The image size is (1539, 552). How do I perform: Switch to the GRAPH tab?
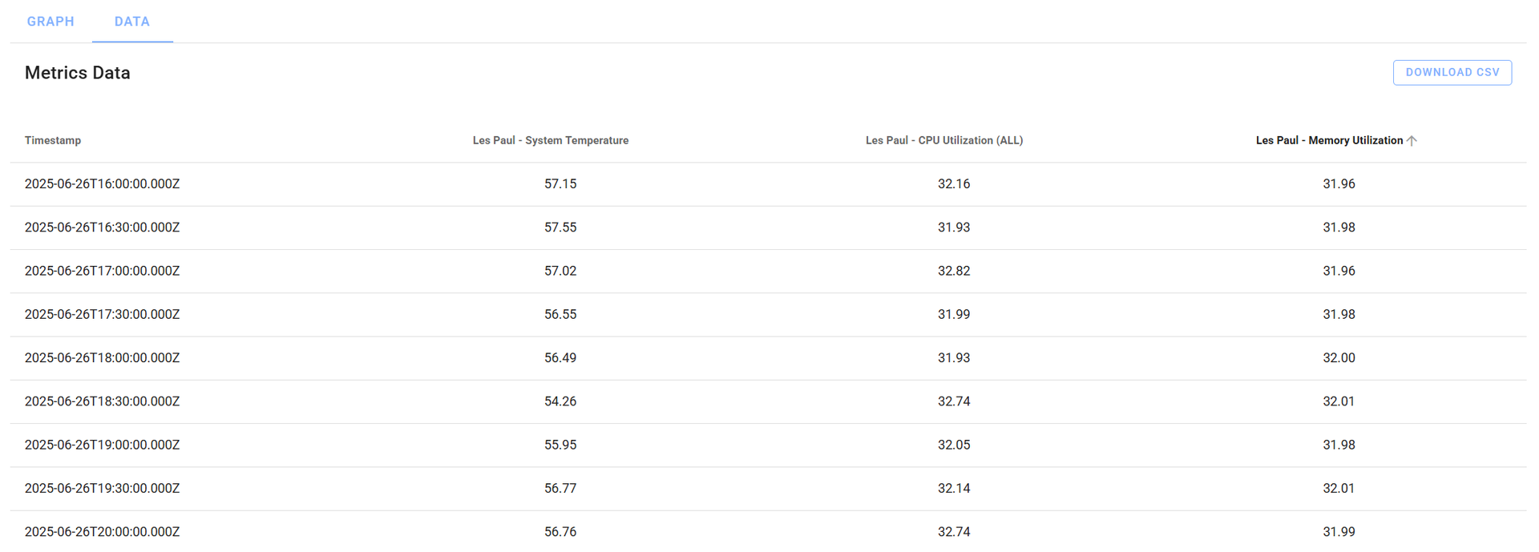(50, 22)
